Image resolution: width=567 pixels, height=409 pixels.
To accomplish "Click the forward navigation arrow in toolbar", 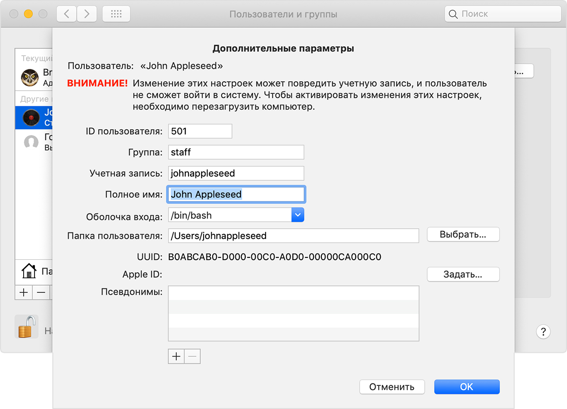I will coord(86,14).
